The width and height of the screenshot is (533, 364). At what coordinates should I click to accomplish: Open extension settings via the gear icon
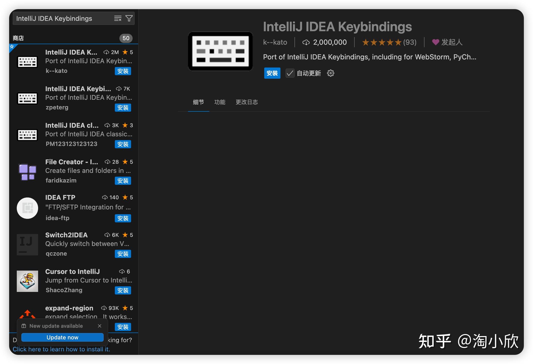tap(330, 73)
